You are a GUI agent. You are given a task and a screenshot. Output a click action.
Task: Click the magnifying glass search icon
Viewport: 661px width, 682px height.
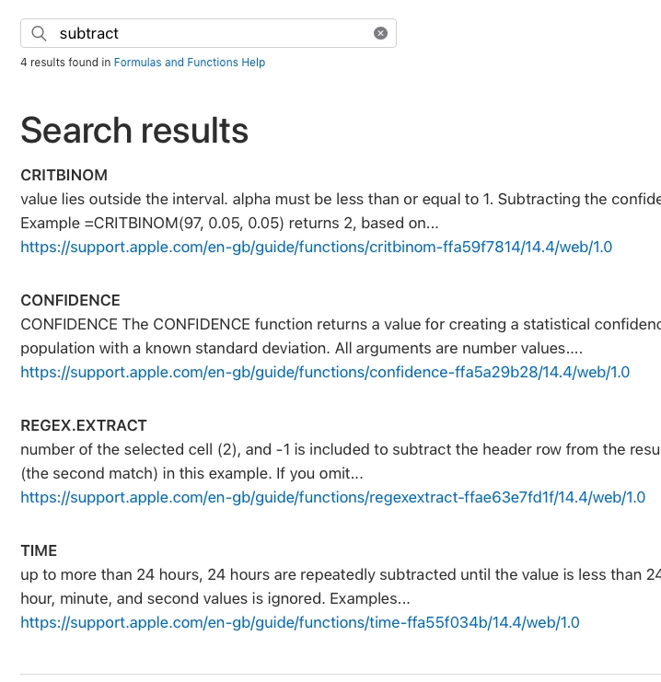(x=39, y=33)
